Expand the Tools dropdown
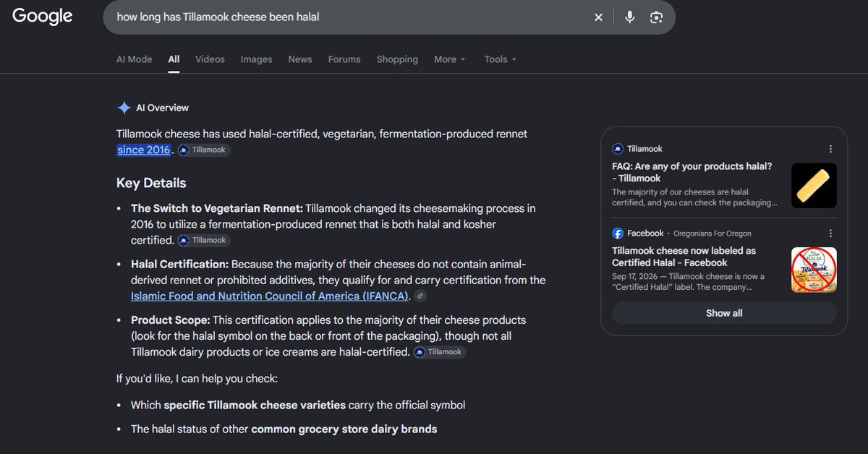The height and width of the screenshot is (454, 868). [x=501, y=59]
